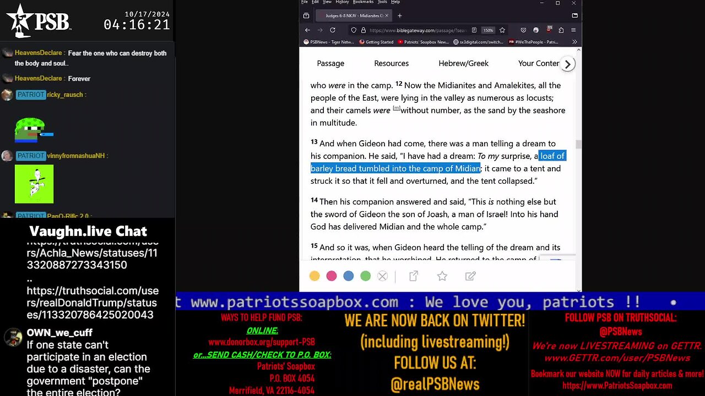The height and width of the screenshot is (396, 705).
Task: Show more bookmarks with the double chevron
Action: coord(574,42)
